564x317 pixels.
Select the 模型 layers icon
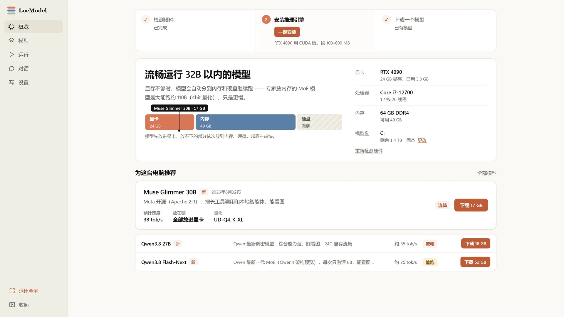click(11, 41)
